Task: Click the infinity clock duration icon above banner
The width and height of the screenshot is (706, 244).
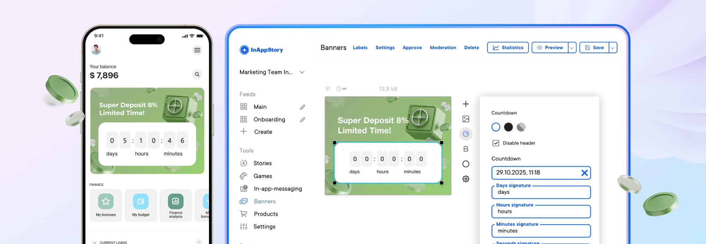Action: click(x=341, y=89)
